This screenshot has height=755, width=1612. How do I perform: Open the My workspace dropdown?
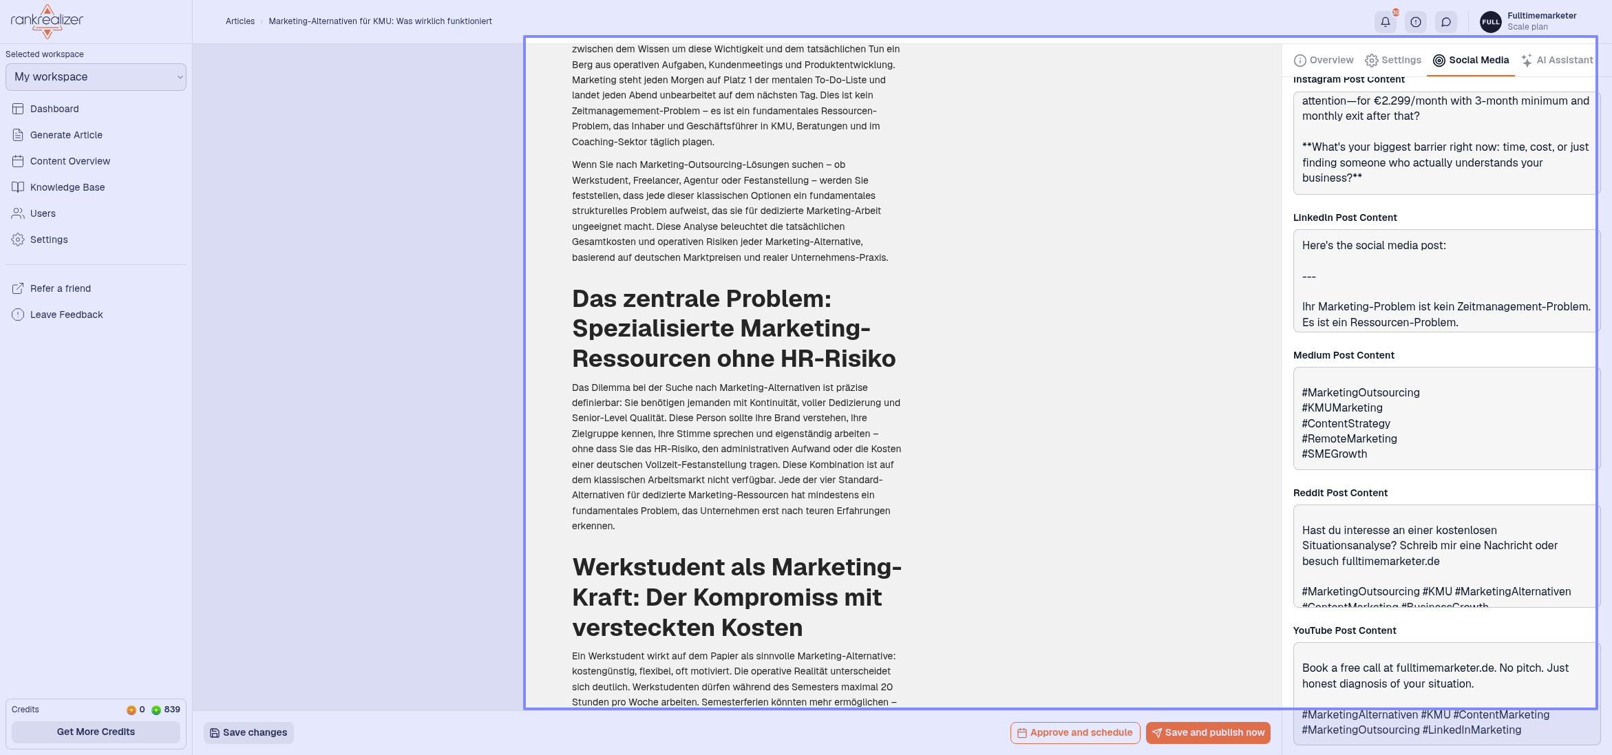pos(96,77)
